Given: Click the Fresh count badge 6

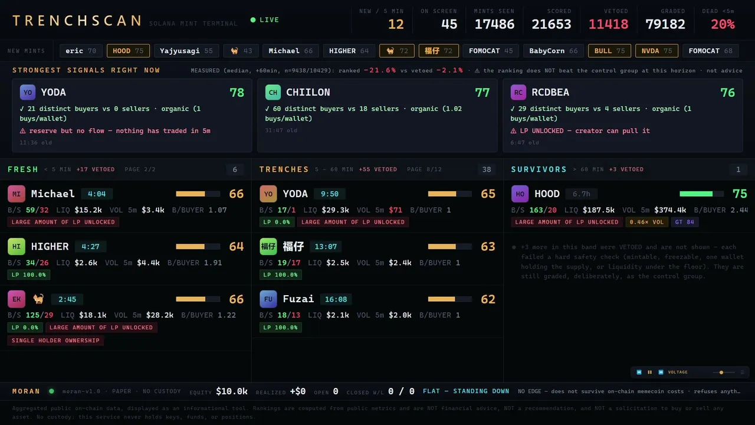Looking at the screenshot, I should pyautogui.click(x=235, y=170).
